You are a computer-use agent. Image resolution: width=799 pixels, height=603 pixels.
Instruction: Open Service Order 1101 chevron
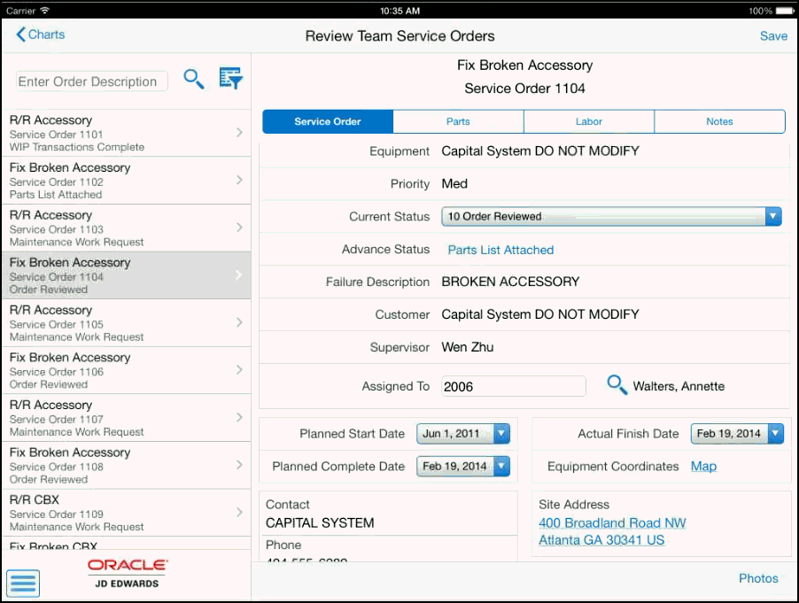[239, 133]
